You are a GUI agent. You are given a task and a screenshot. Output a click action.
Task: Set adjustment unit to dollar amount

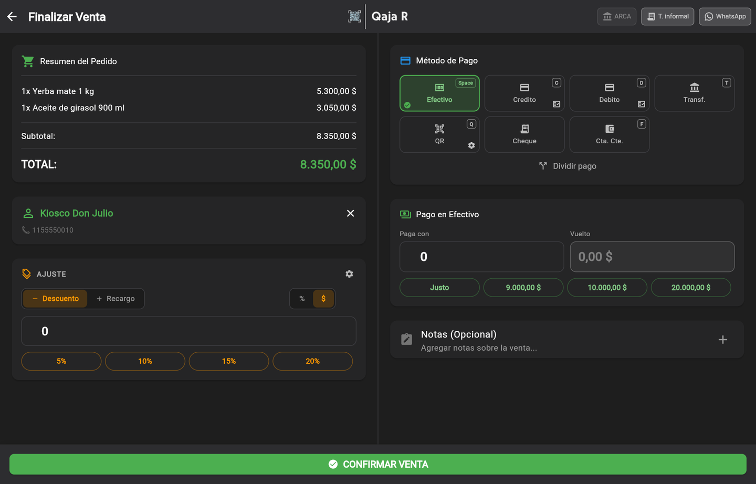[323, 299]
